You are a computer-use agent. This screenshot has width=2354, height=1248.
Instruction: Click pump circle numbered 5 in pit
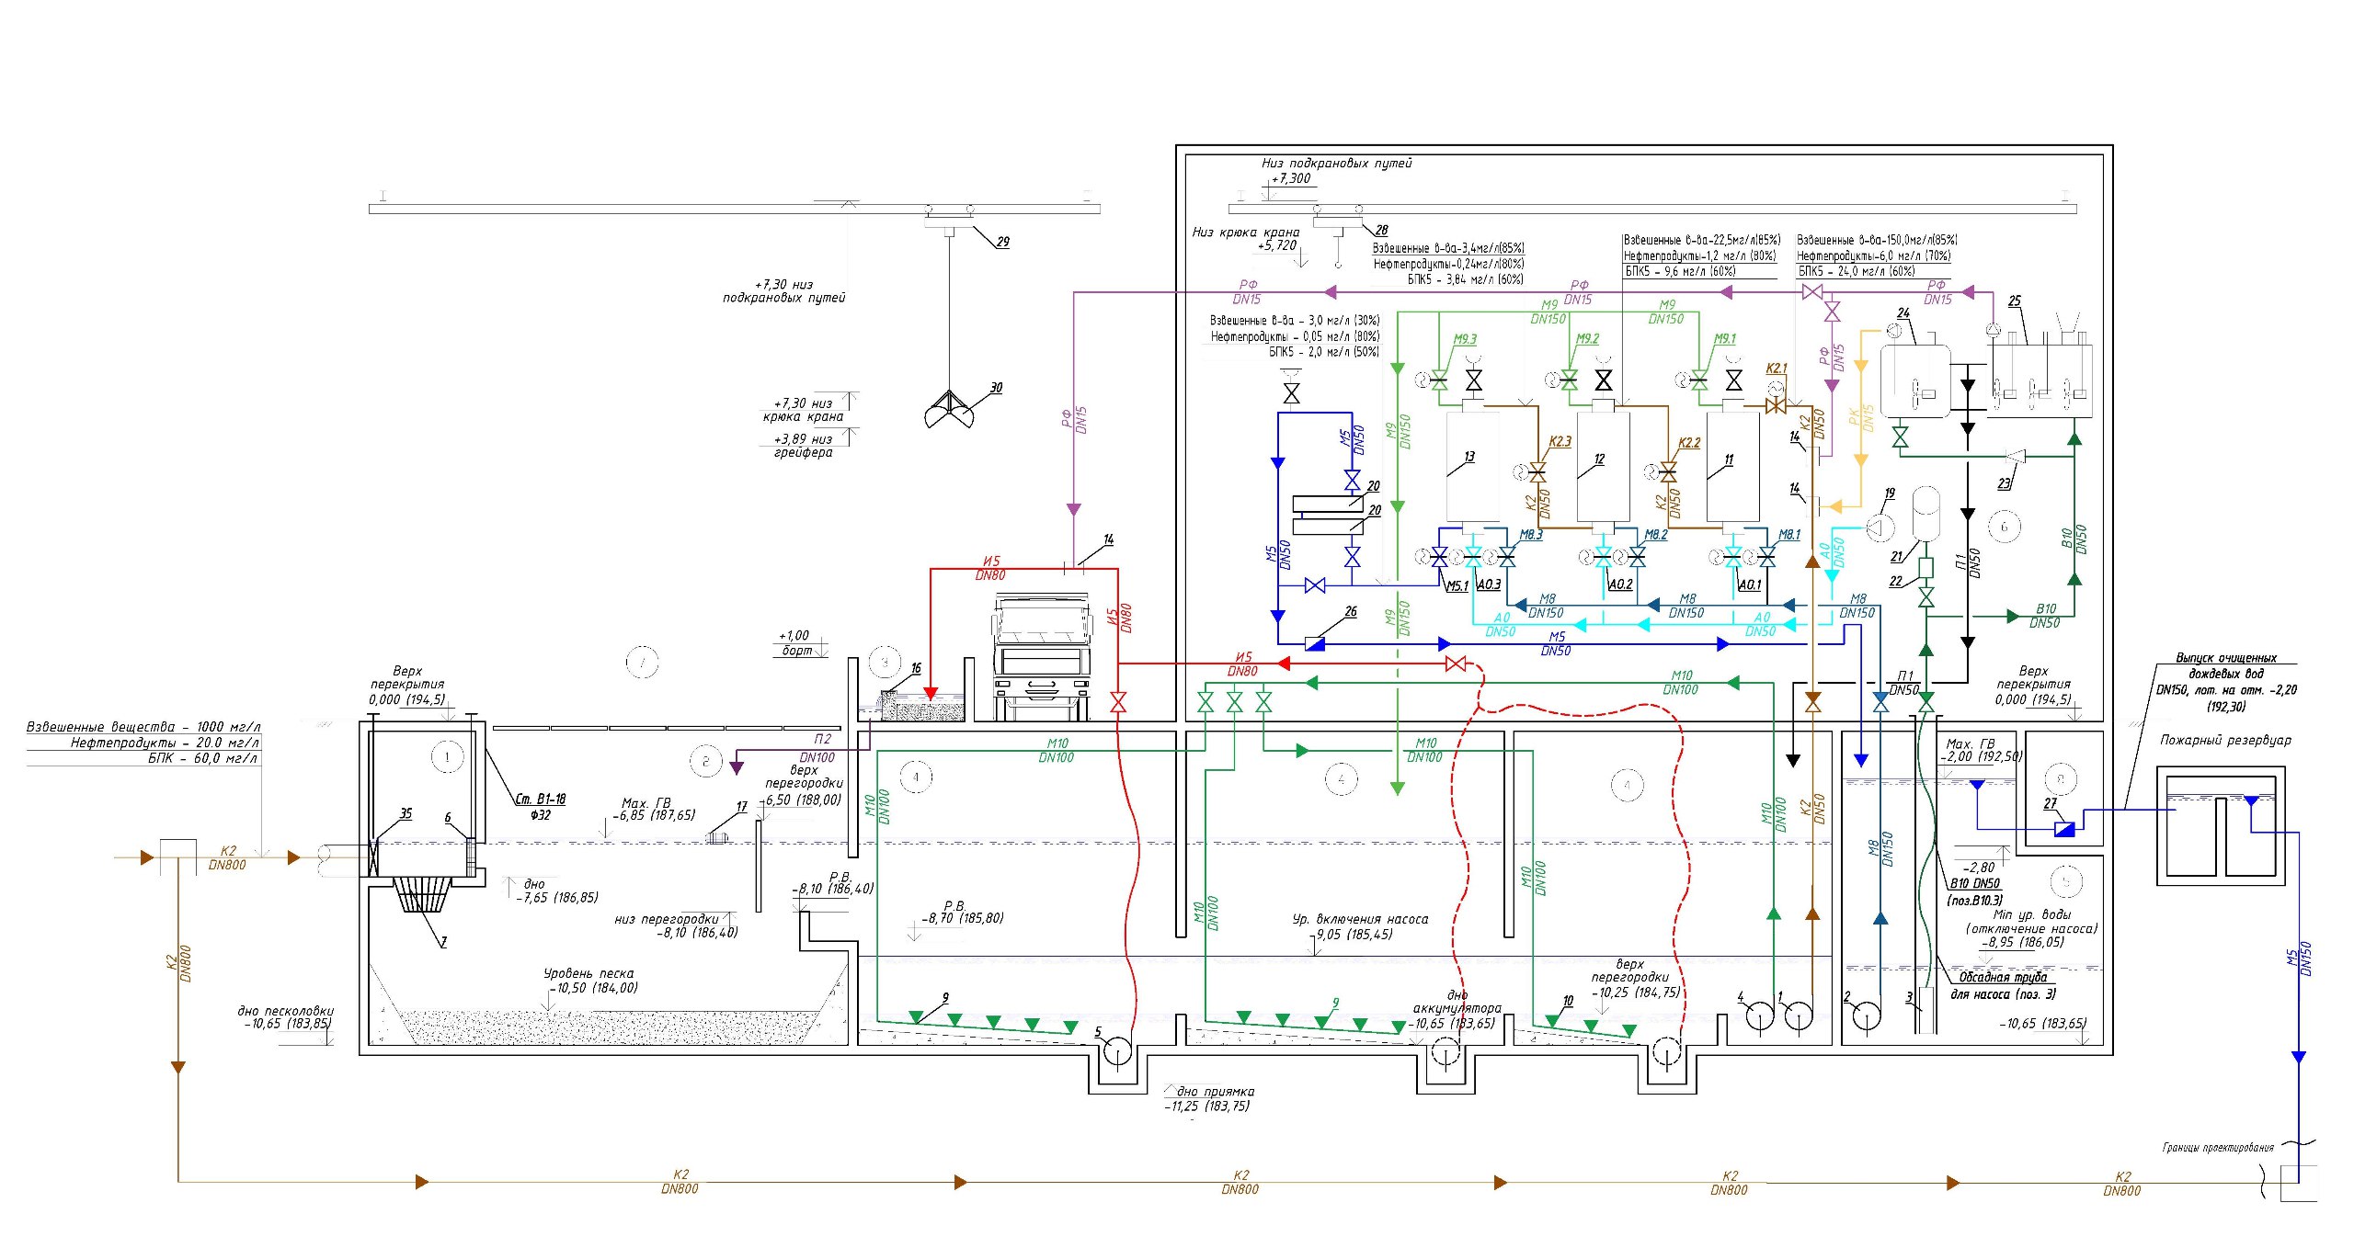coord(1117,1050)
